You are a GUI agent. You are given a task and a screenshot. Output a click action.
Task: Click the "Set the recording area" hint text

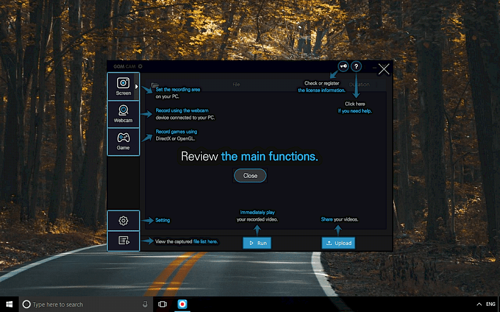pos(178,89)
